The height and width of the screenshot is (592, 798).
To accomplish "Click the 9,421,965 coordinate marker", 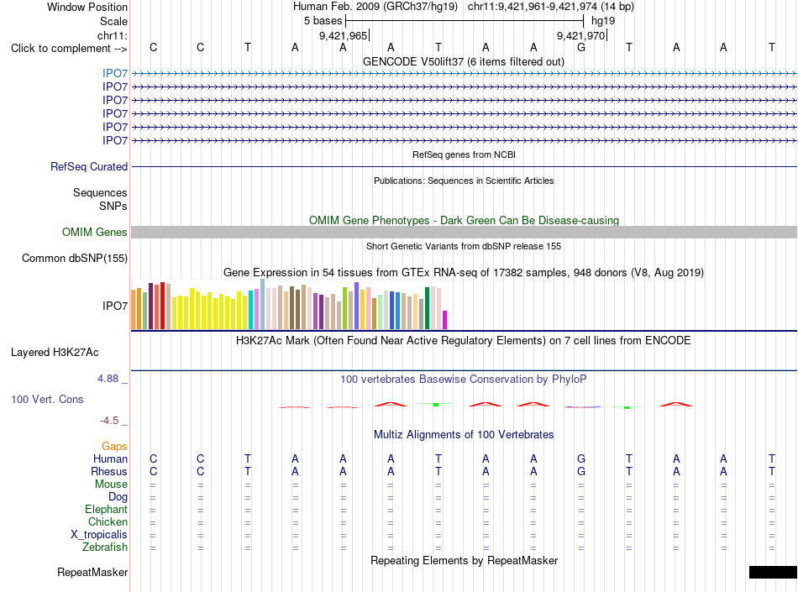I will click(x=343, y=35).
